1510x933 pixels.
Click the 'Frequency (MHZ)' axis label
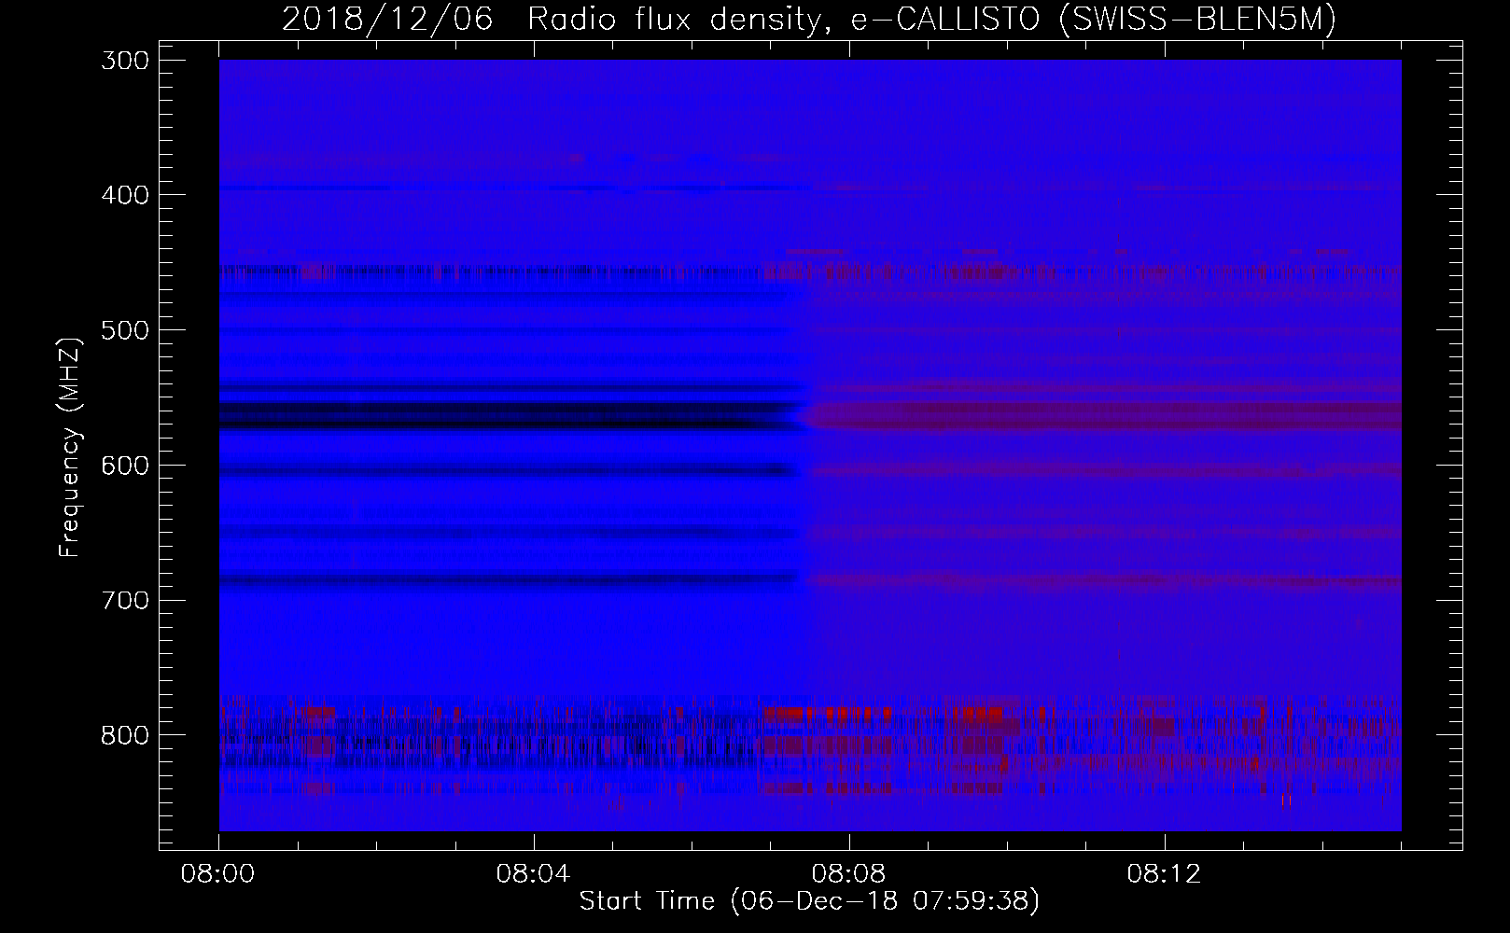click(x=70, y=449)
